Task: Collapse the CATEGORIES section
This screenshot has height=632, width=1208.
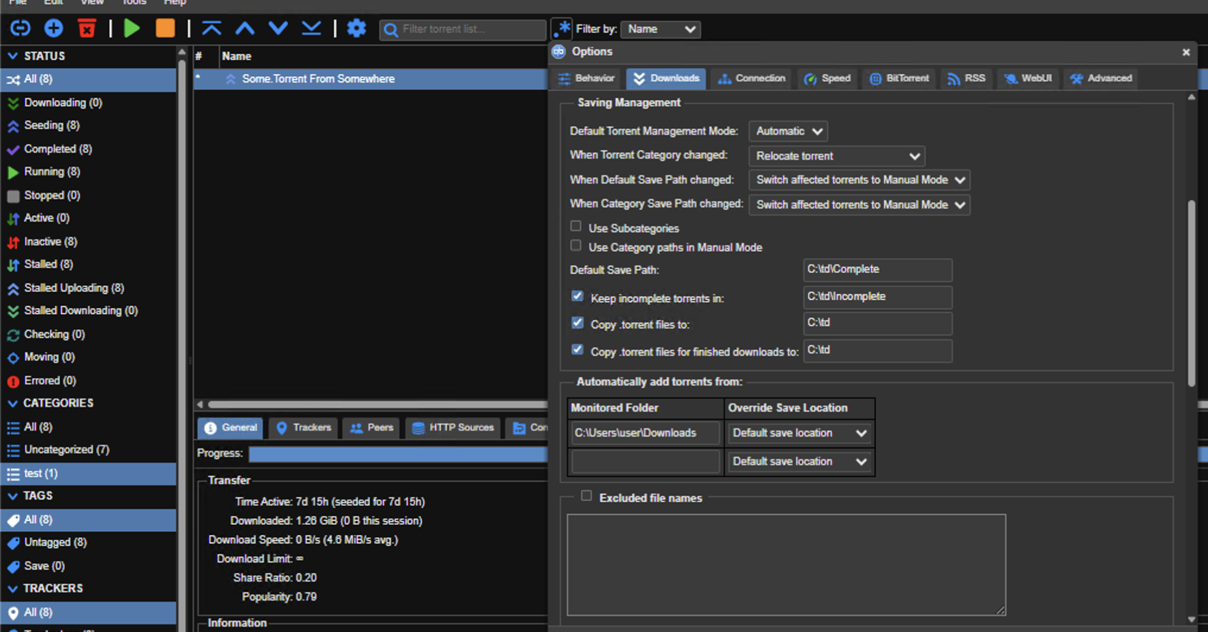Action: (12, 403)
